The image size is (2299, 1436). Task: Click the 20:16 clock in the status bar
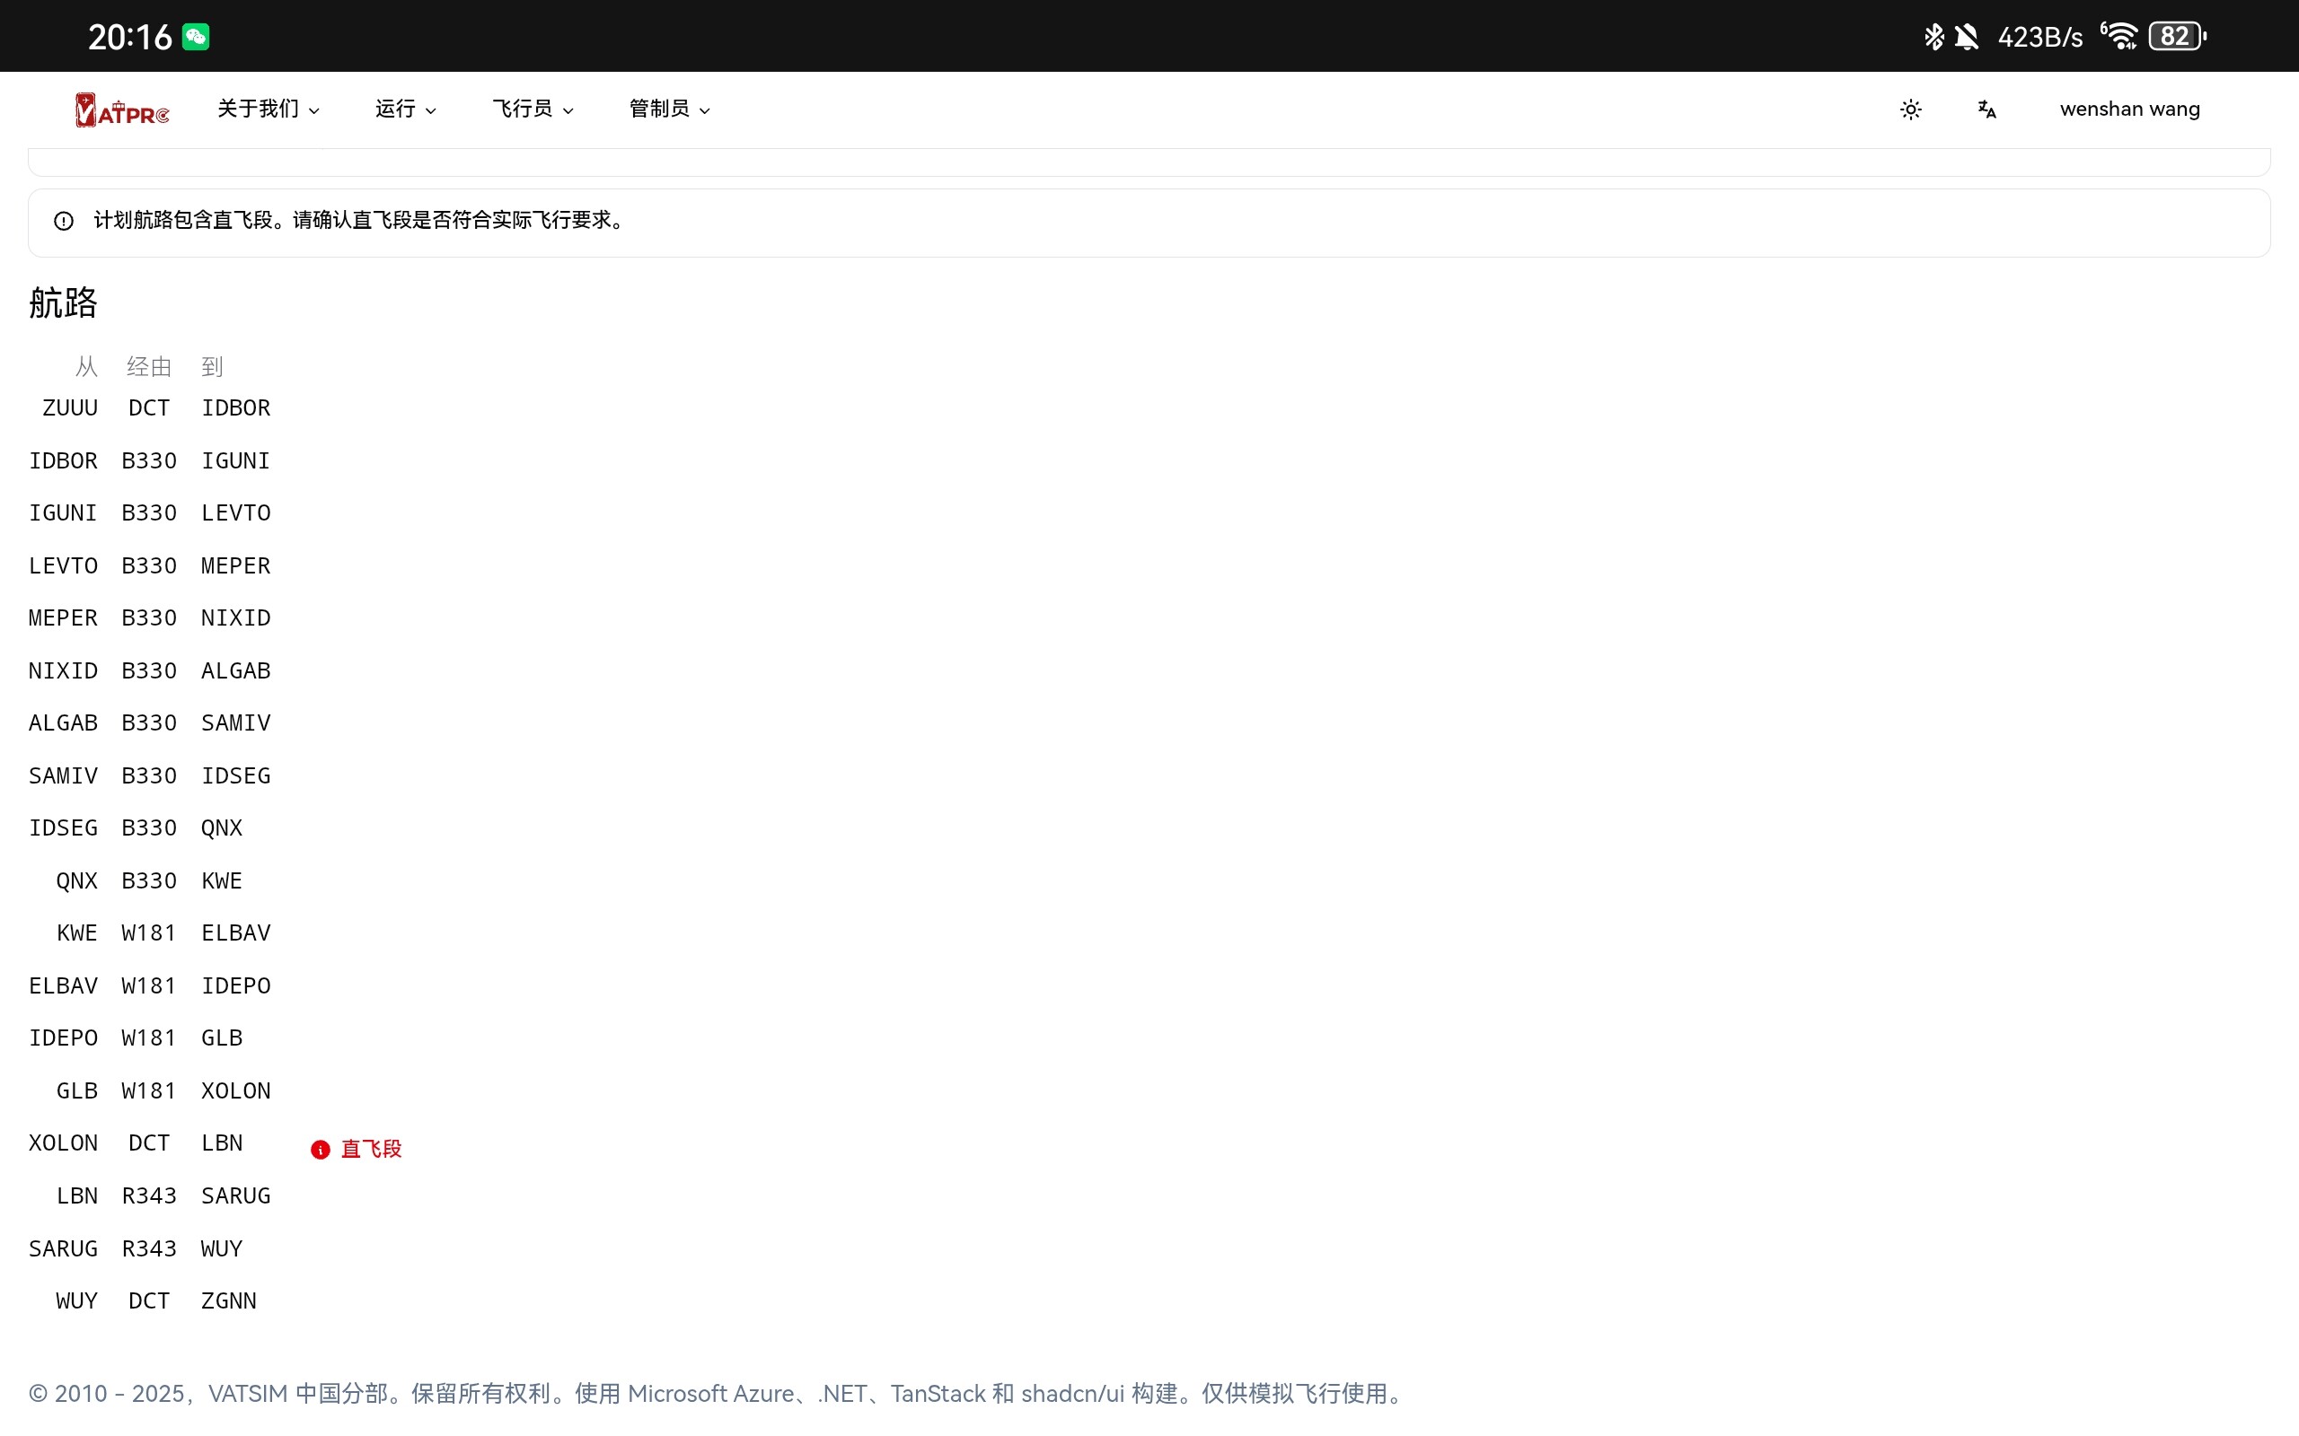pyautogui.click(x=129, y=35)
